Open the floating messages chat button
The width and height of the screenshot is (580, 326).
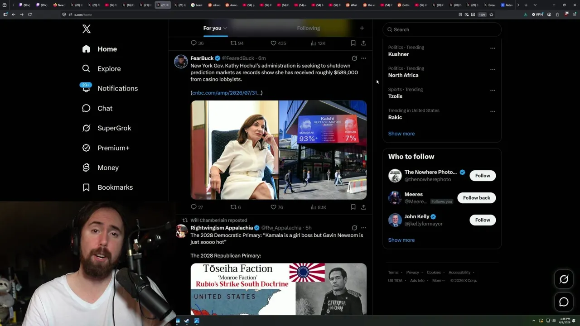[x=564, y=302]
